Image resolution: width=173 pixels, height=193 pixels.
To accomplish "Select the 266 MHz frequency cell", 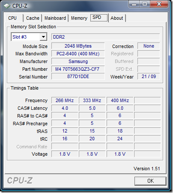I will tap(65, 100).
